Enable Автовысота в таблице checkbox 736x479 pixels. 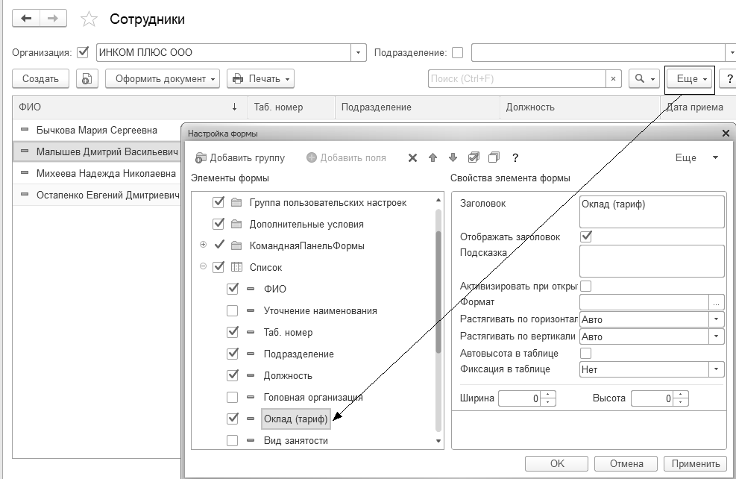[586, 353]
